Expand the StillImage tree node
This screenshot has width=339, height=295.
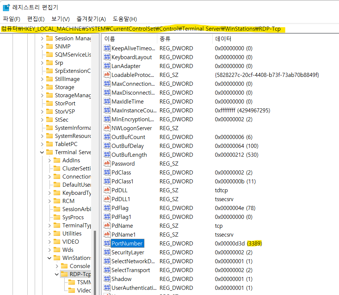(x=42, y=79)
